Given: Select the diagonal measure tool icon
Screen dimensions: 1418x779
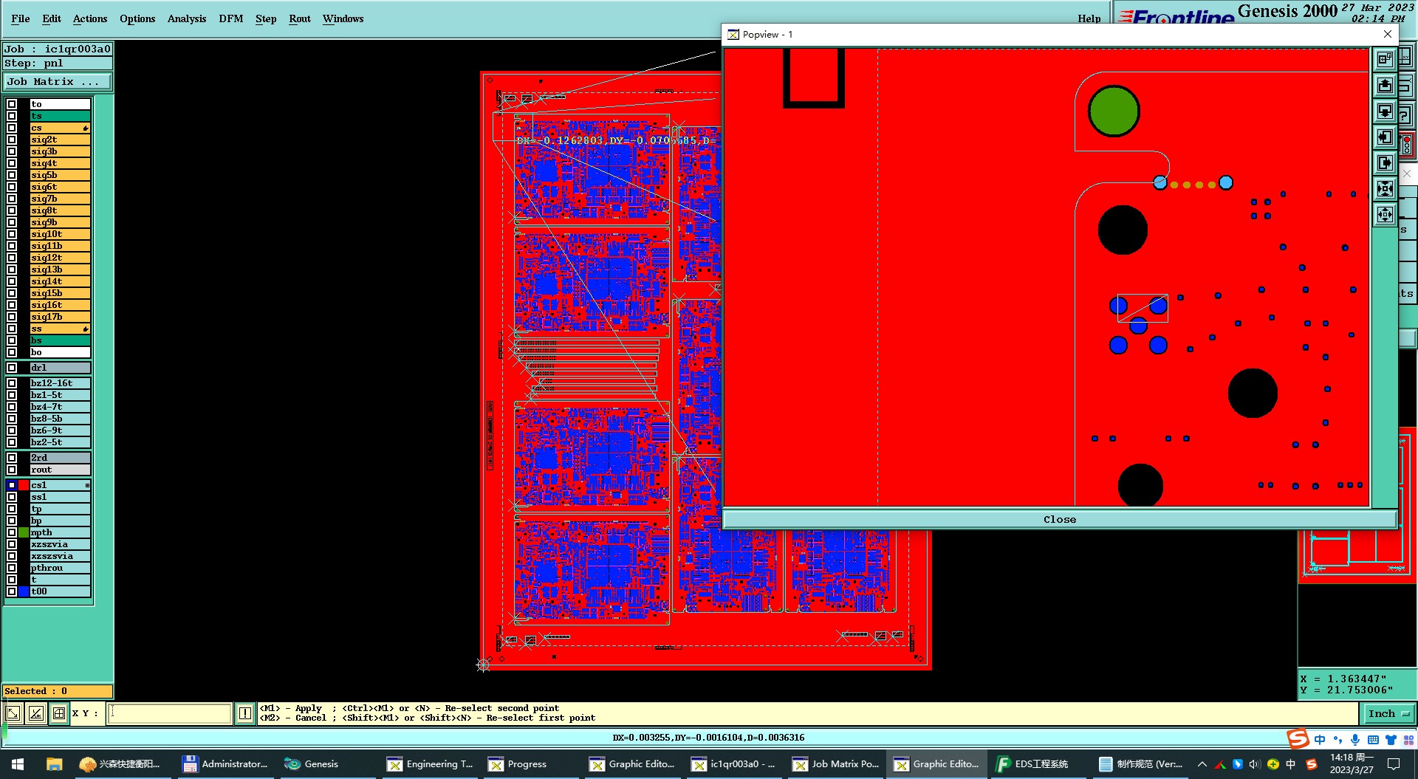Looking at the screenshot, I should pos(13,713).
